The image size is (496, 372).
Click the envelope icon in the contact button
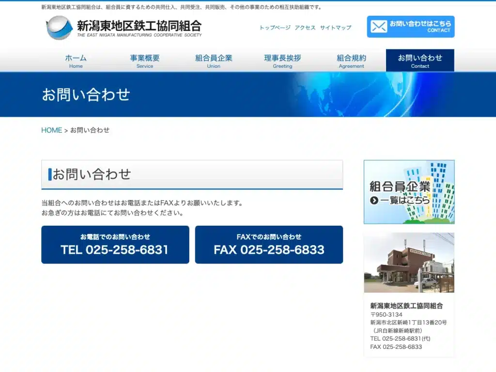pos(379,27)
